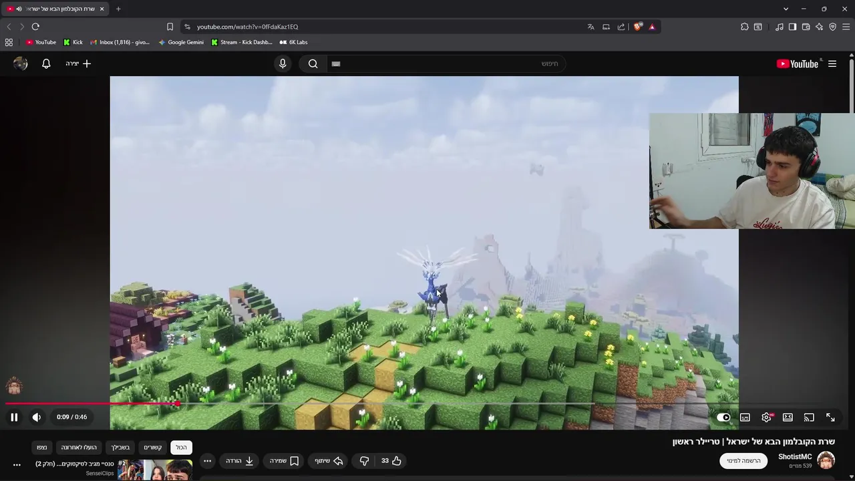Open the SenseiClips suggested video thumbnail
The image size is (855, 481).
[155, 470]
